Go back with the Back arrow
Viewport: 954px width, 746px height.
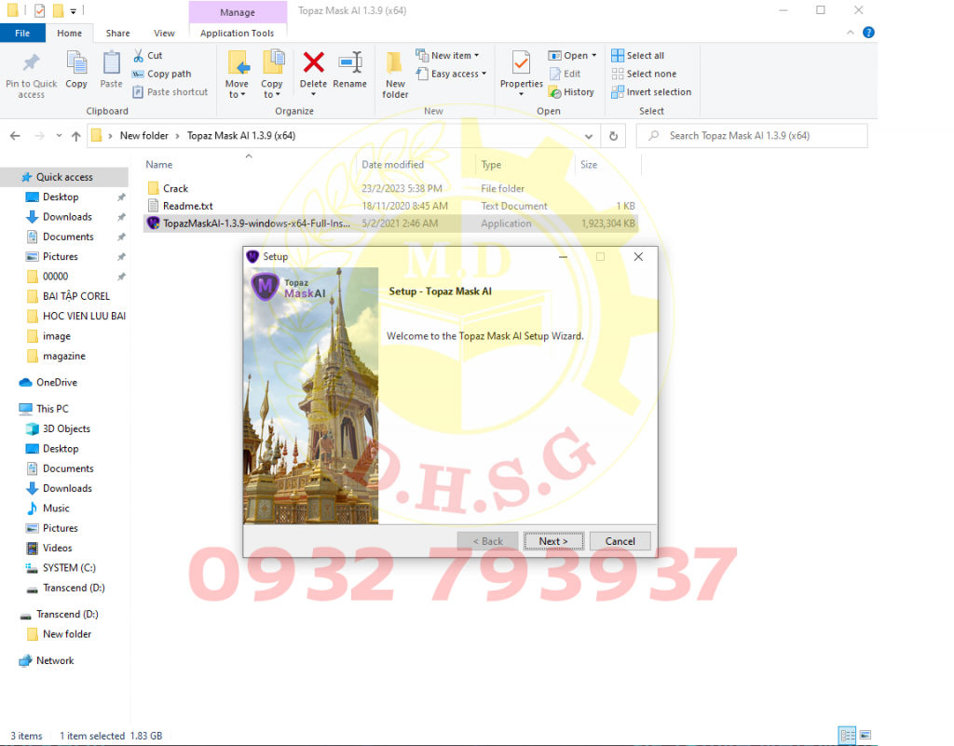click(x=15, y=136)
